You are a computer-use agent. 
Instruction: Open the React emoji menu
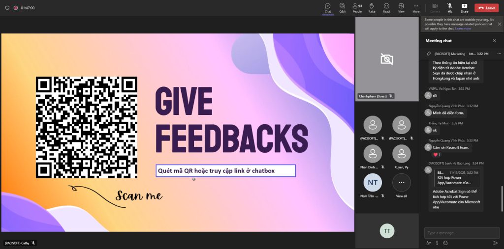387,8
